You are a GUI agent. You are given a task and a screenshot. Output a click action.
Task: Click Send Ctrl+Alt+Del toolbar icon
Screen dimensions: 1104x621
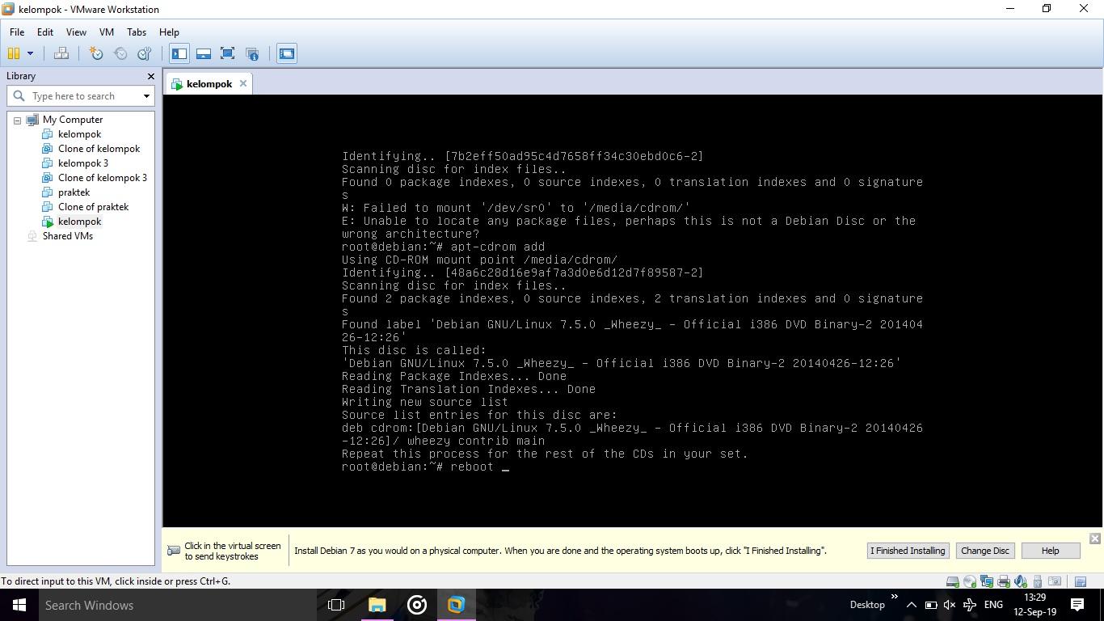pyautogui.click(x=61, y=53)
